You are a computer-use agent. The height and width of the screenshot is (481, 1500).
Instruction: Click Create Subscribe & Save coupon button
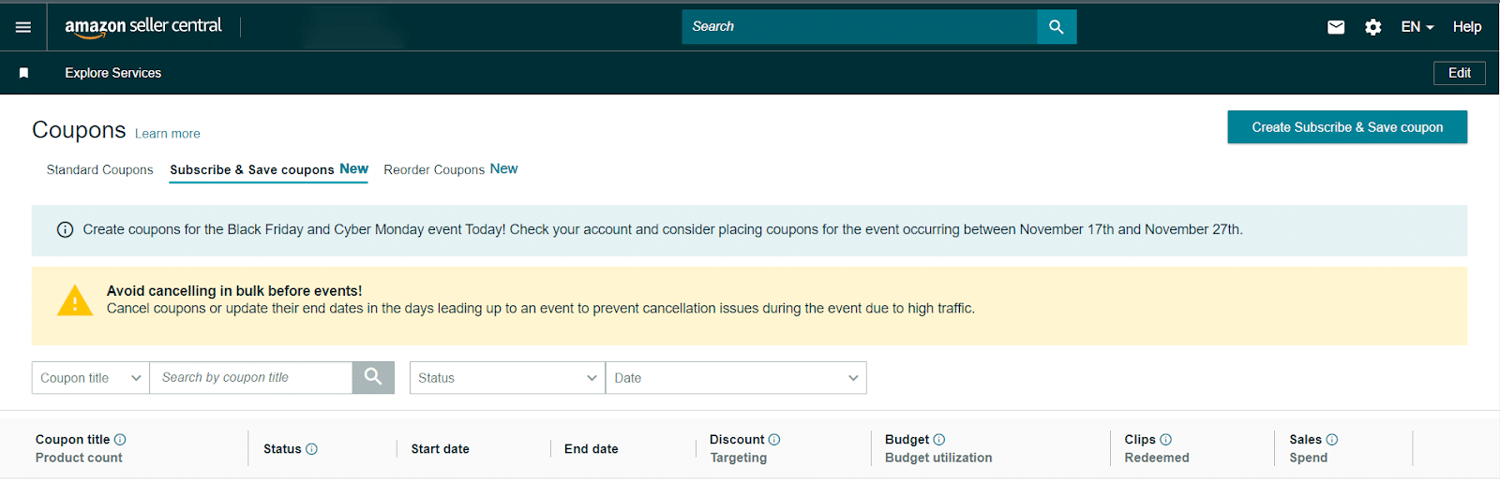point(1347,127)
